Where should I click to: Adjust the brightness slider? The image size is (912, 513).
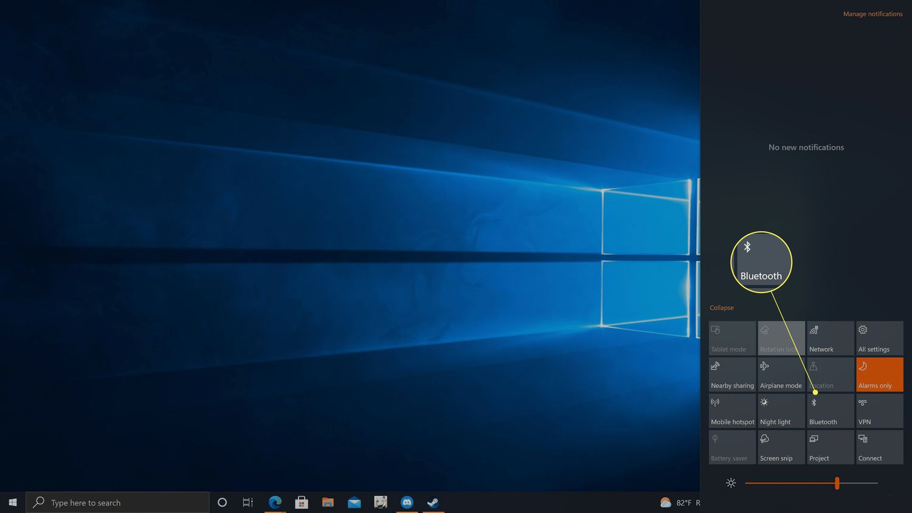(837, 483)
